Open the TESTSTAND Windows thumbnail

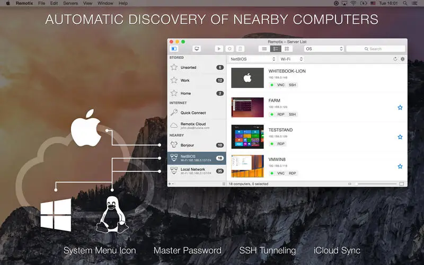248,137
